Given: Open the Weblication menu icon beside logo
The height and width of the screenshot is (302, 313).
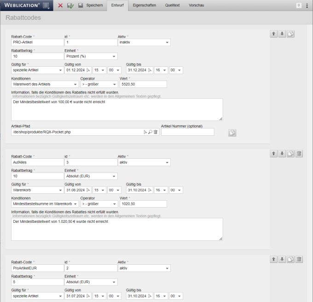Looking at the screenshot, I should tap(46, 6).
